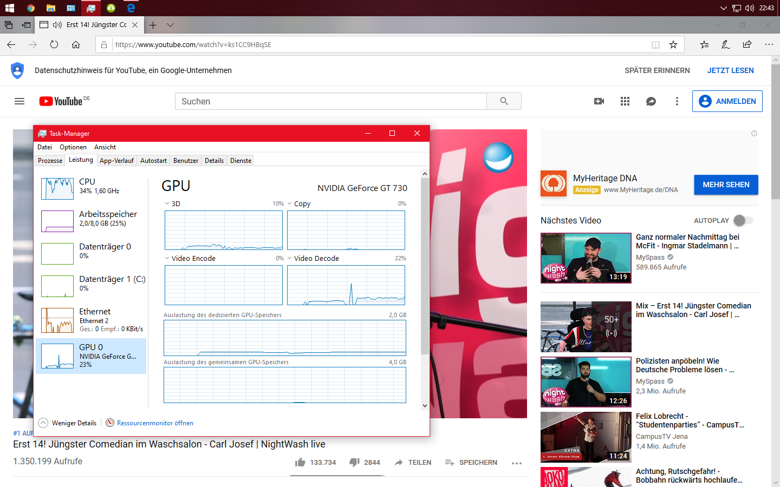Open the Video Decode graph dropdown
The width and height of the screenshot is (780, 487).
coord(290,258)
